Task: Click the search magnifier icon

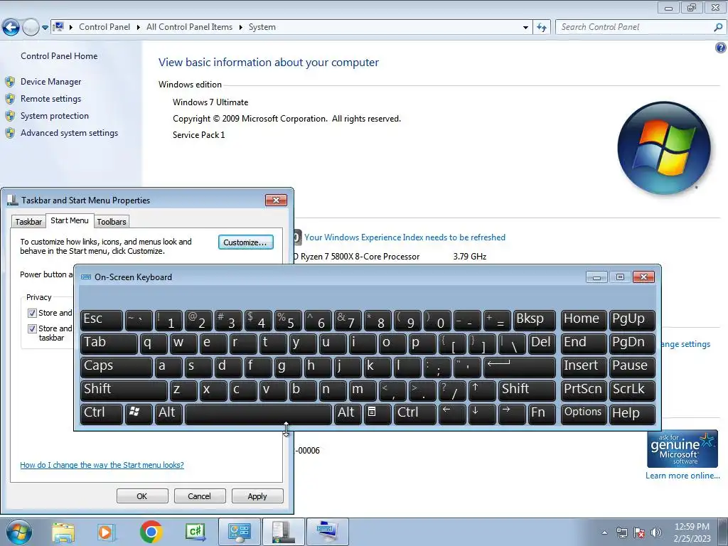Action: pos(718,28)
